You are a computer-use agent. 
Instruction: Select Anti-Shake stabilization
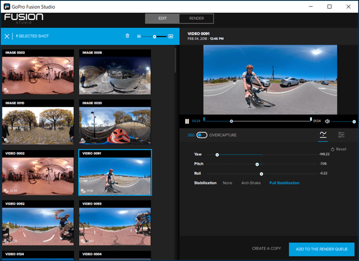coord(251,183)
